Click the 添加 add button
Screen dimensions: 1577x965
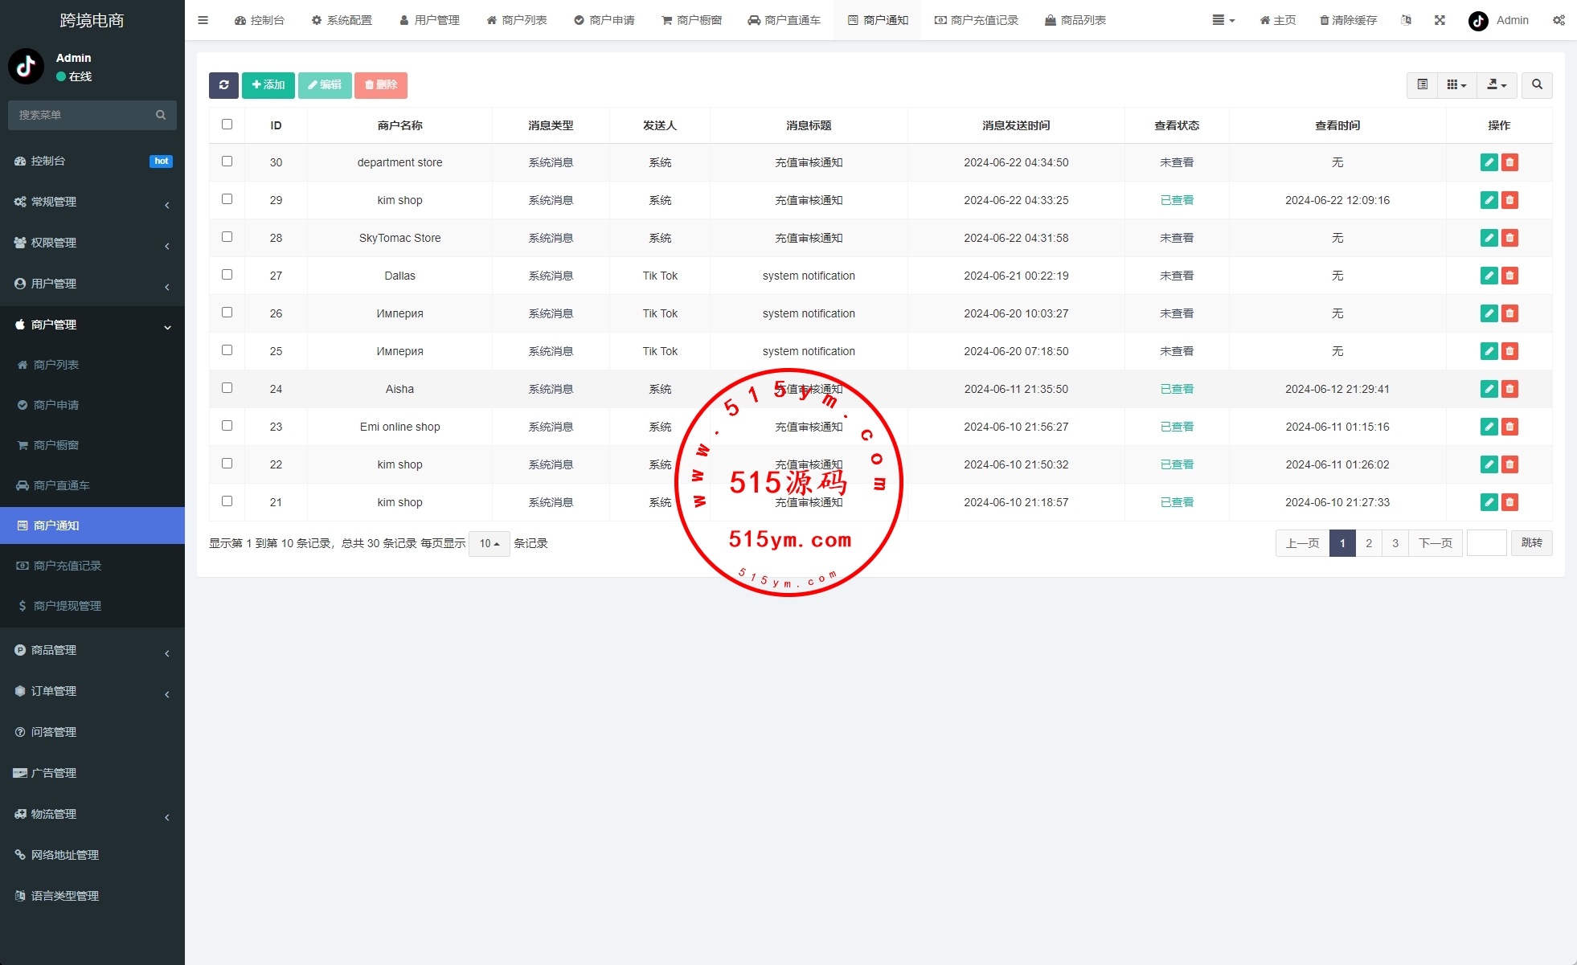[x=268, y=85]
